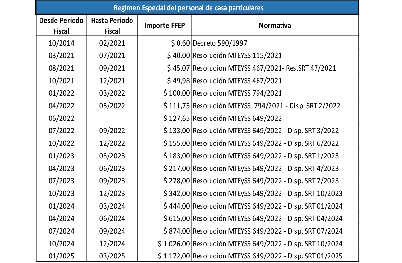Viewport: 402px width, 263px height.
Task: Select the amount '$ 342,00'
Action: tap(177, 193)
